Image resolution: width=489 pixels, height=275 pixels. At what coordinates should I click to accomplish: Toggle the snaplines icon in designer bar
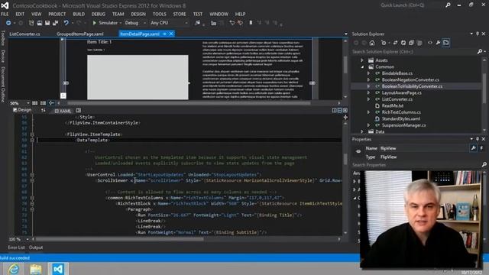point(51,103)
